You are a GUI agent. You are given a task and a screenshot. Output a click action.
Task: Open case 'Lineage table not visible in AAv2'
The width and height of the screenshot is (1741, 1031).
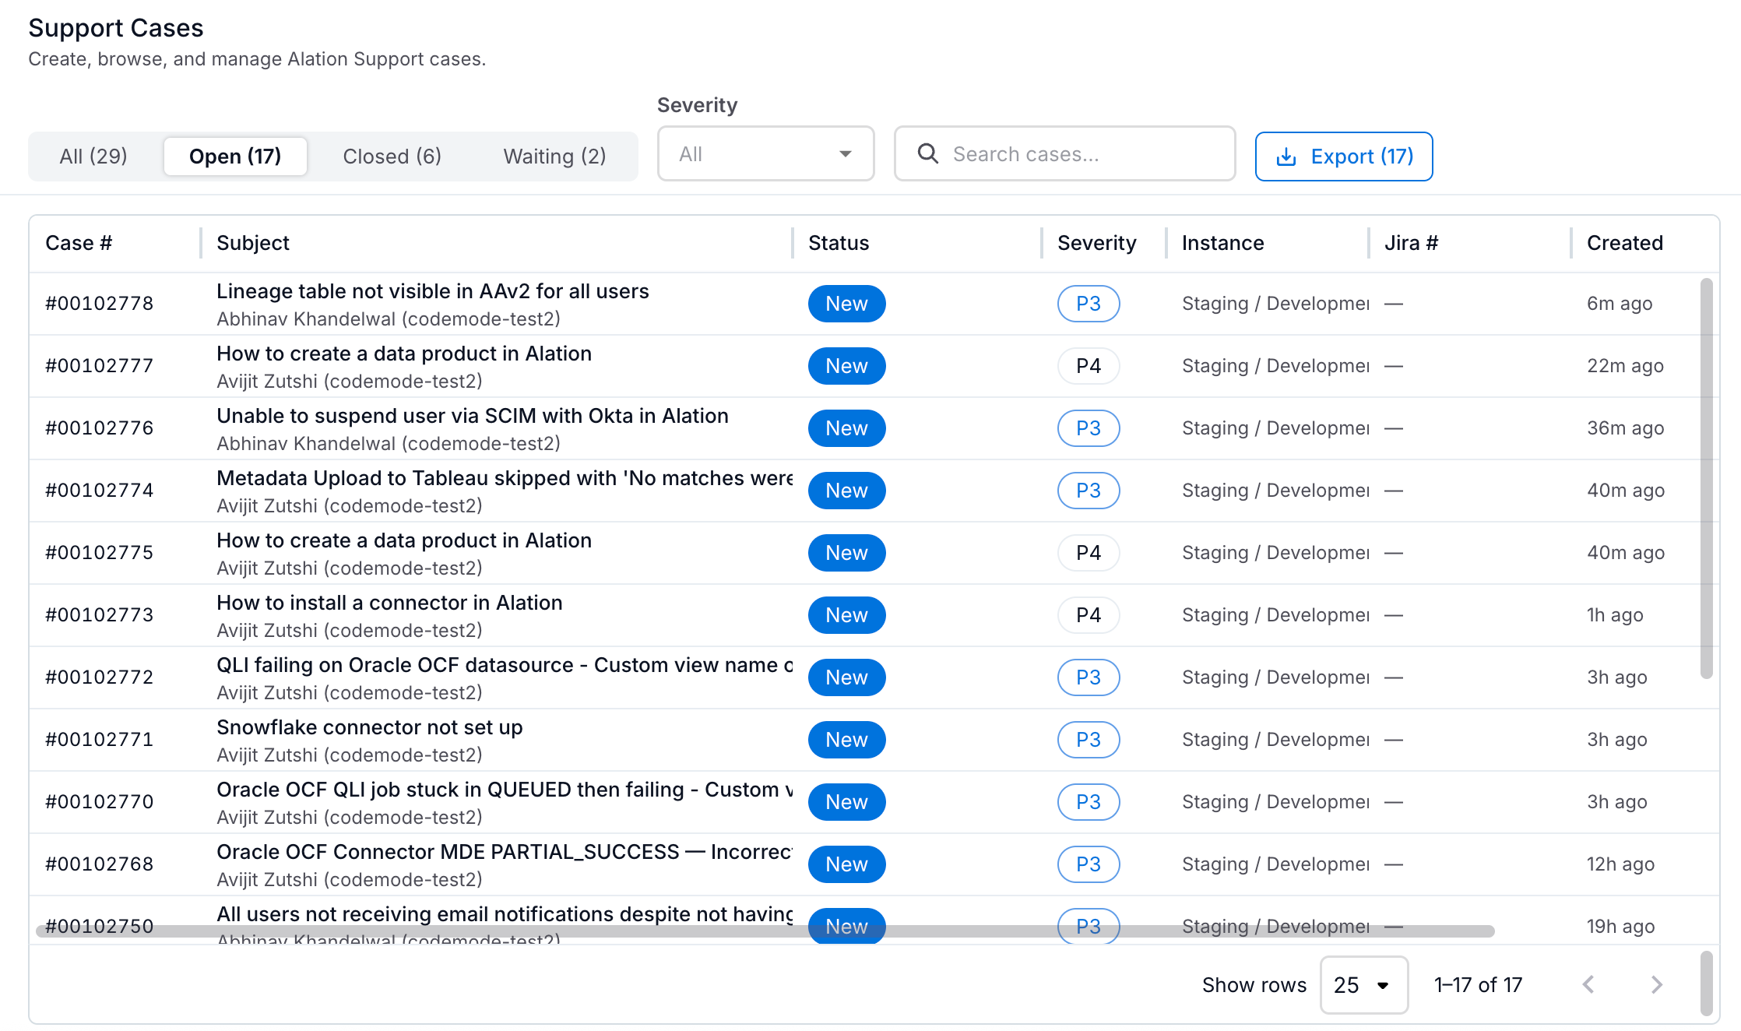(x=432, y=291)
